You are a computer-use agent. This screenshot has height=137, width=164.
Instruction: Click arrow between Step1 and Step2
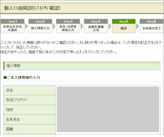pos(26,26)
